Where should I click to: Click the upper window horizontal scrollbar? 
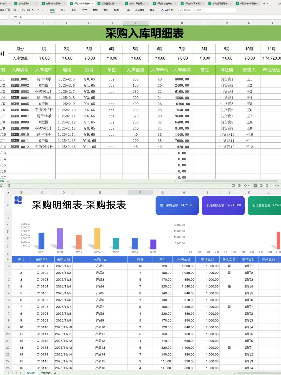pyautogui.click(x=230, y=181)
